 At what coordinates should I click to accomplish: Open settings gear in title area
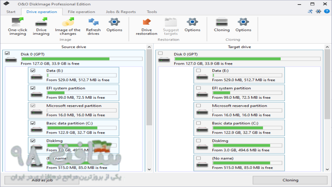coord(318,11)
